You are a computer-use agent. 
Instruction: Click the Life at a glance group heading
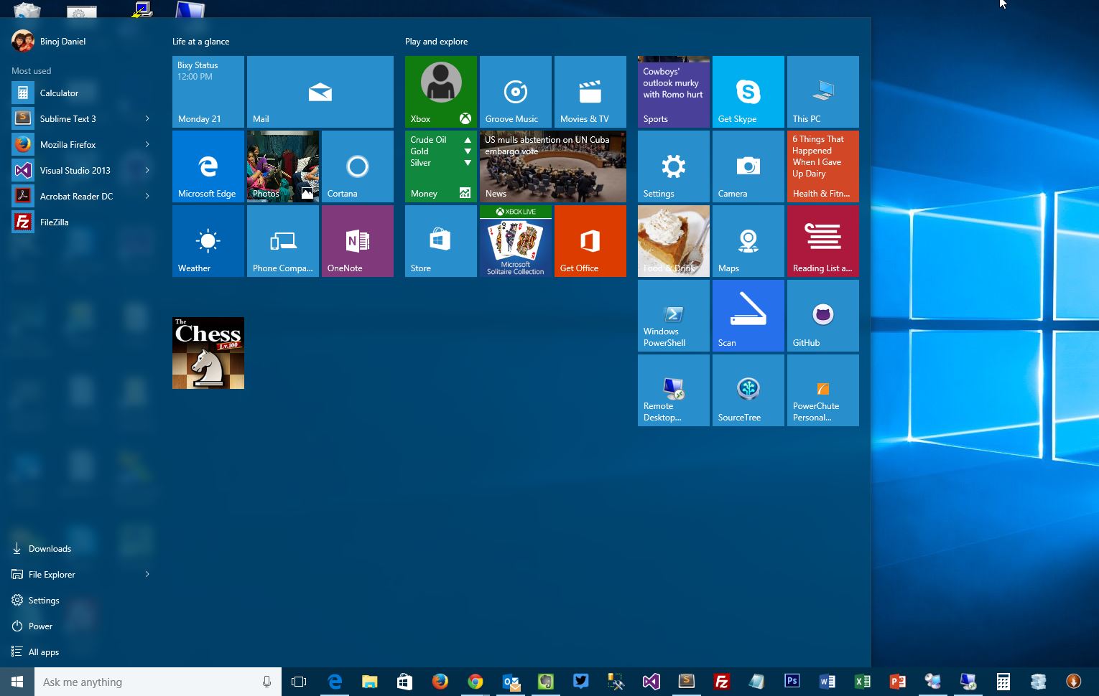(200, 42)
